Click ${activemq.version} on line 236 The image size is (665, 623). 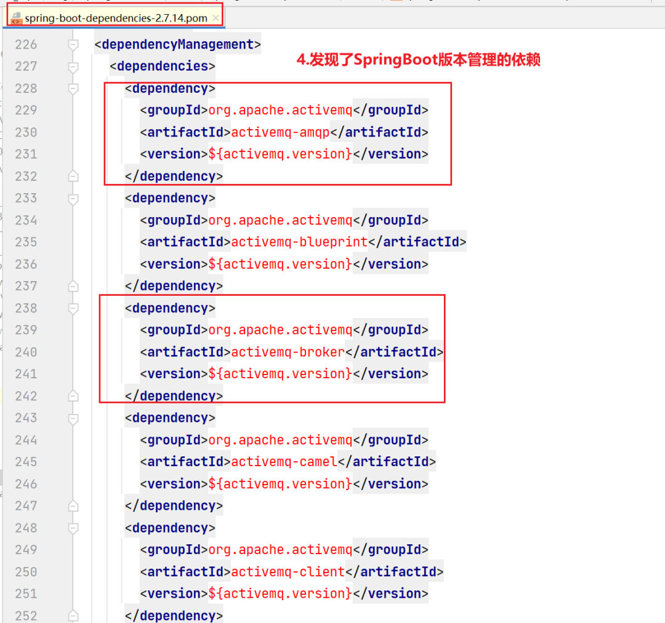click(x=280, y=264)
